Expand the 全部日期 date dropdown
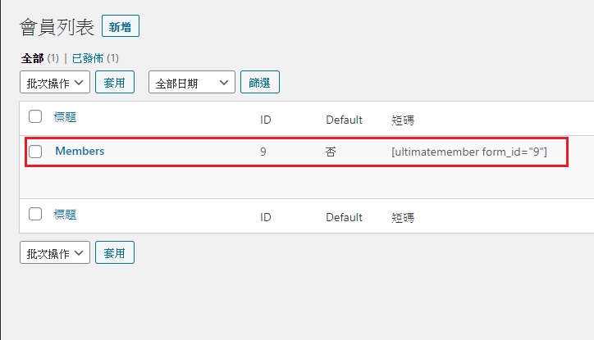This screenshot has width=594, height=340. pyautogui.click(x=192, y=82)
